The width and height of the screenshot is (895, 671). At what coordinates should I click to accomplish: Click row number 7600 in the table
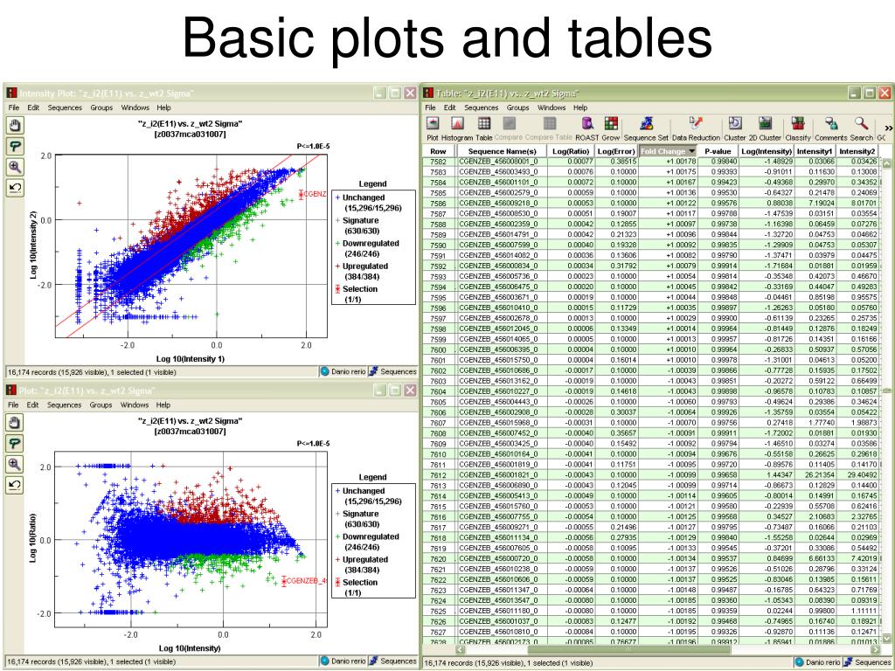pyautogui.click(x=439, y=349)
